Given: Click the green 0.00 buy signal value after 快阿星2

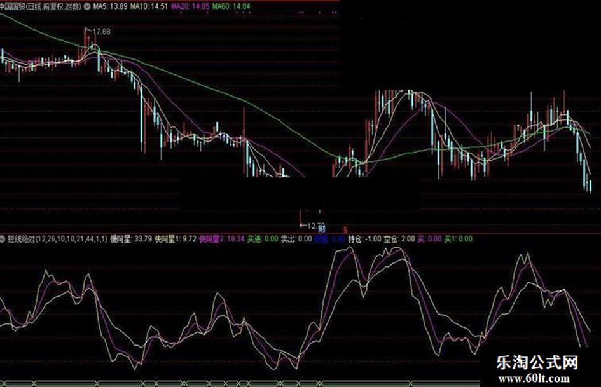Looking at the screenshot, I should point(263,240).
